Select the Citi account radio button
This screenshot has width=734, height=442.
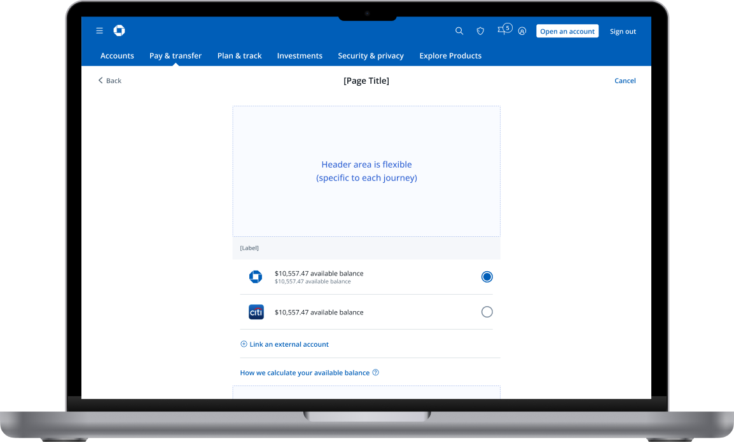(x=487, y=312)
